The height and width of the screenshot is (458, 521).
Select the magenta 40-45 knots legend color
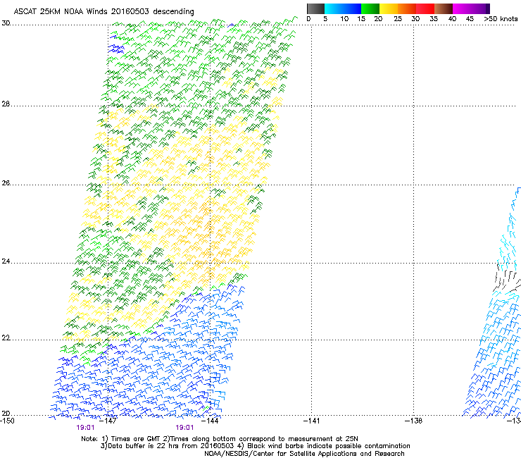462,8
